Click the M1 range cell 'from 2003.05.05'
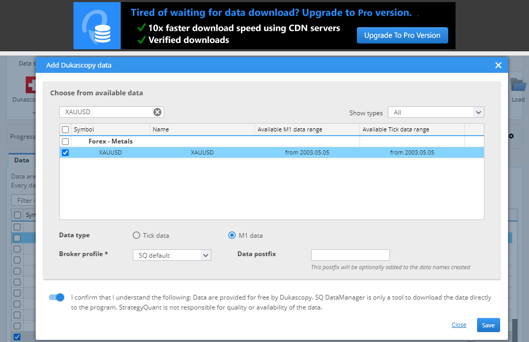 [307, 152]
